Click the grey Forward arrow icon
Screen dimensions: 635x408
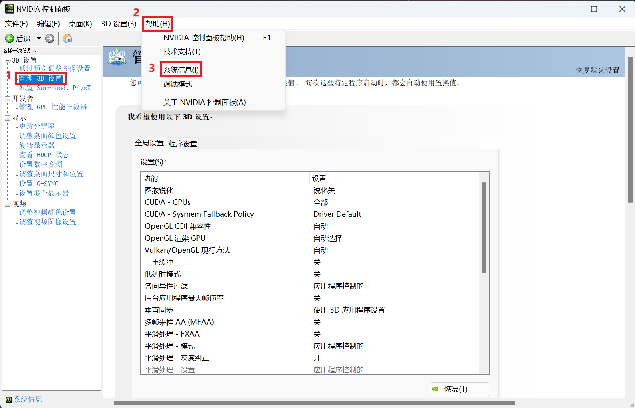coord(50,38)
